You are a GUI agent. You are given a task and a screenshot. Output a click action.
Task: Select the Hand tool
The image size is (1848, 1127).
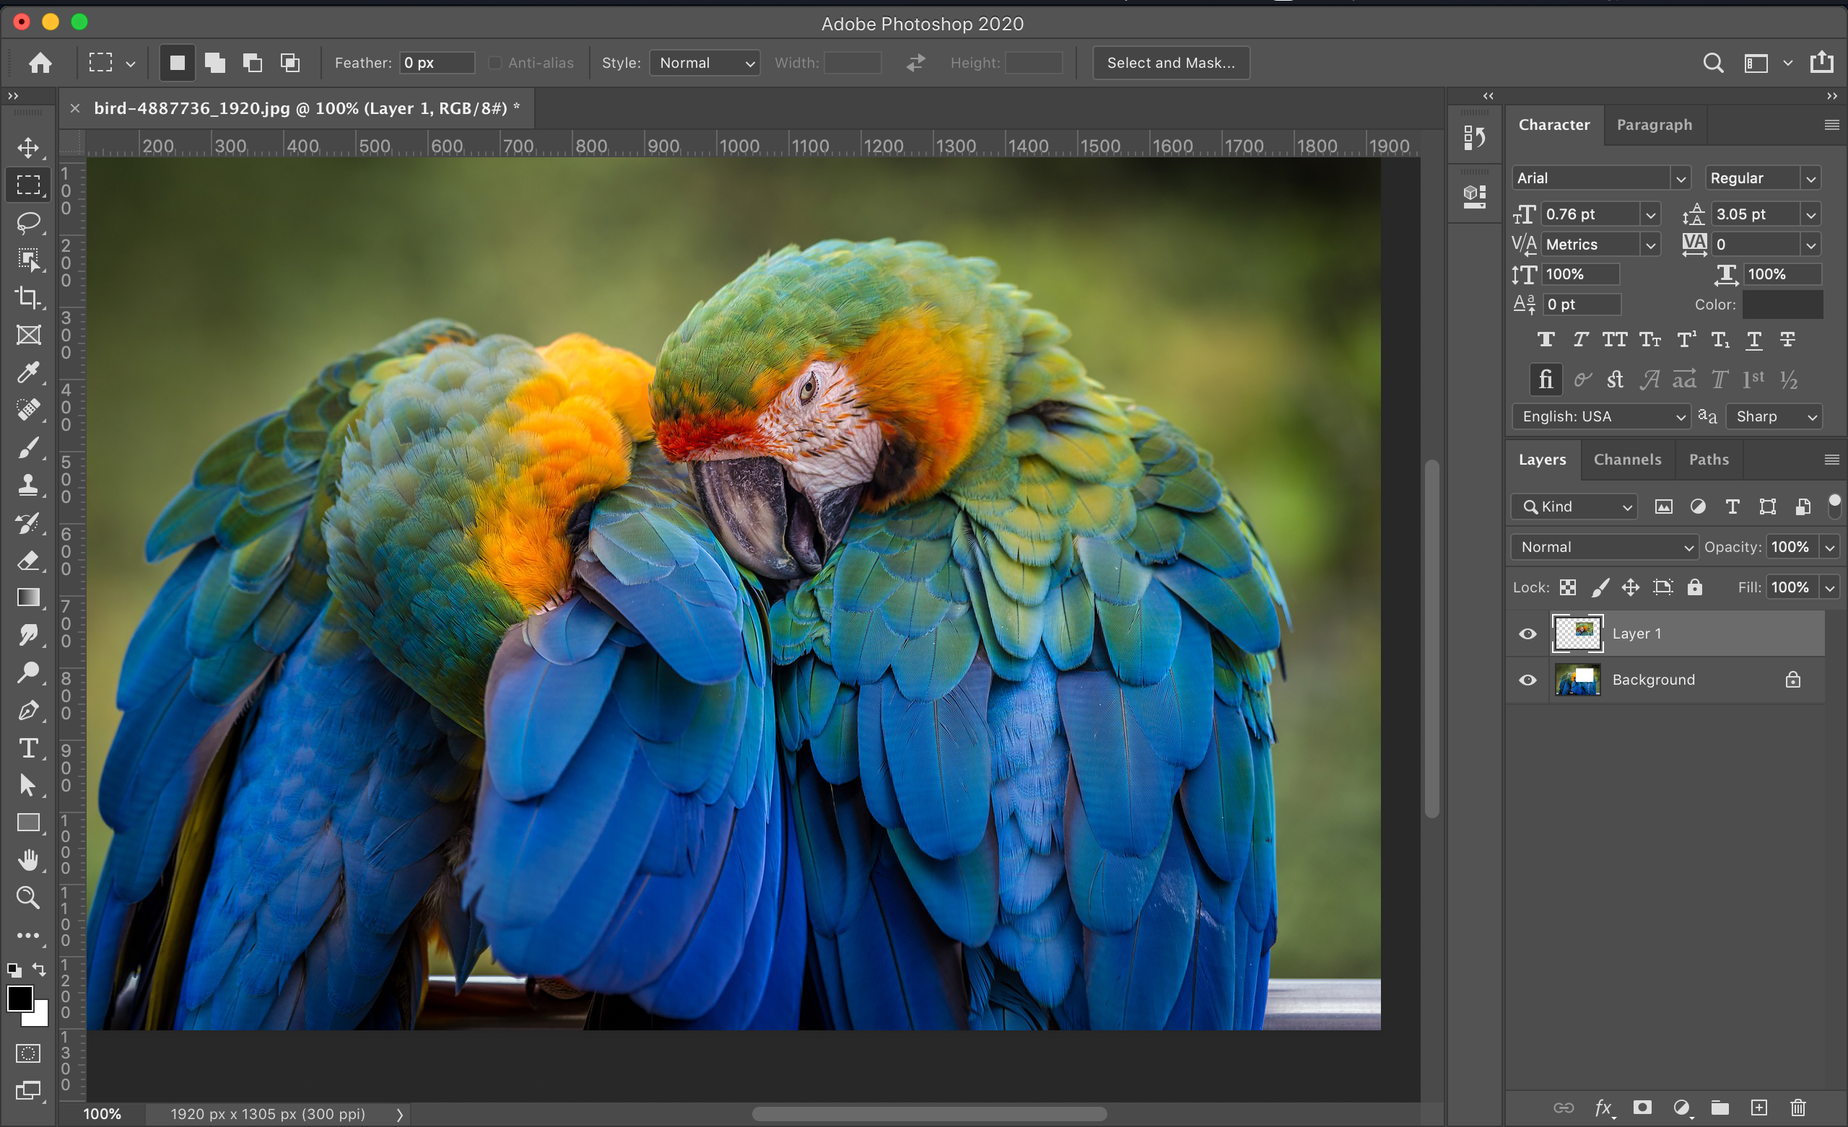coord(28,860)
